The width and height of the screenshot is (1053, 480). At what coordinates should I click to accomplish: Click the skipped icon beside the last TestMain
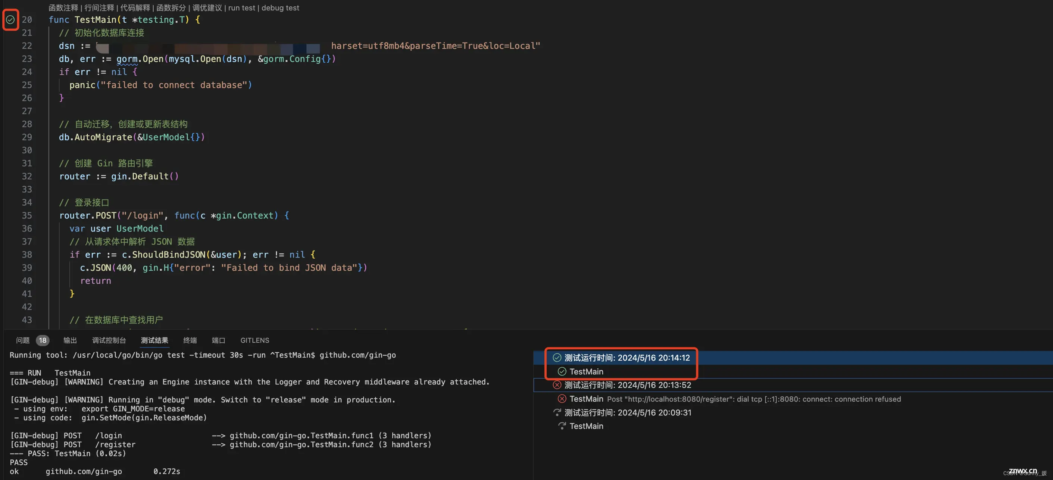coord(562,426)
